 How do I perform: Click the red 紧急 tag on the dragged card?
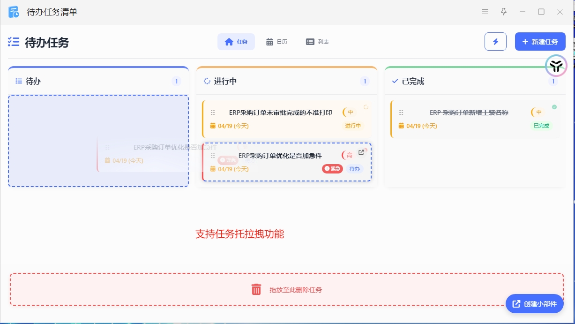point(332,169)
